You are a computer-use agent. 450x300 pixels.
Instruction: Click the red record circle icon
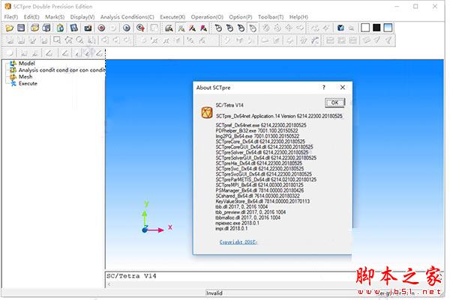click(x=101, y=28)
